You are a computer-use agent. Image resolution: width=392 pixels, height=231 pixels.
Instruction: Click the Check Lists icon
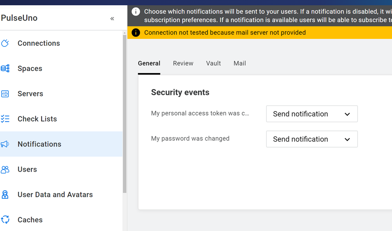5,119
